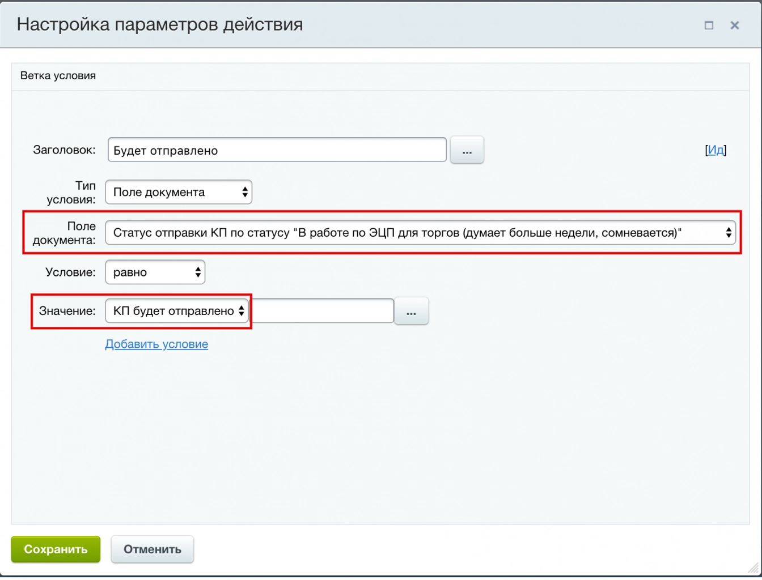Screen dimensions: 762x580
Task: Click the "Добавить условие" link
Action: (156, 344)
